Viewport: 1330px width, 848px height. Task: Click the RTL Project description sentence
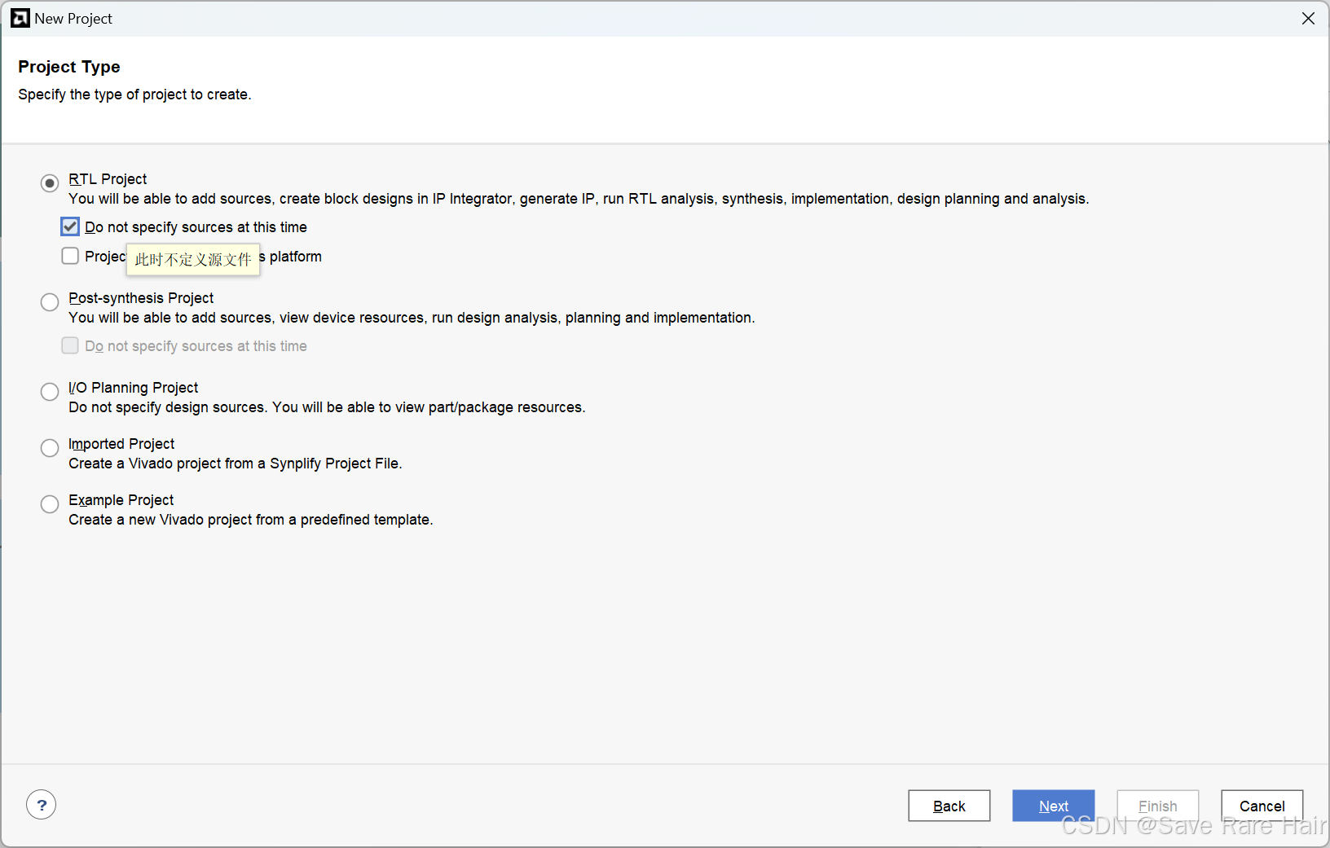(579, 199)
